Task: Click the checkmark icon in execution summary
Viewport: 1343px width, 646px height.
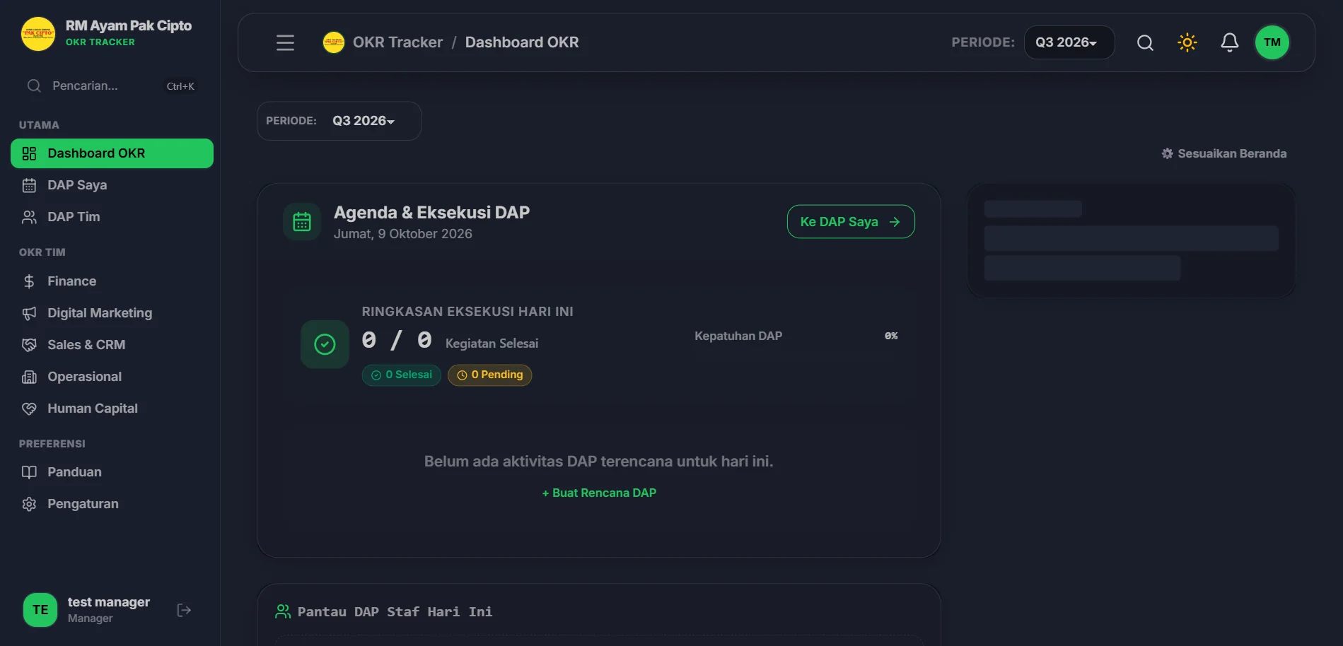Action: 325,344
